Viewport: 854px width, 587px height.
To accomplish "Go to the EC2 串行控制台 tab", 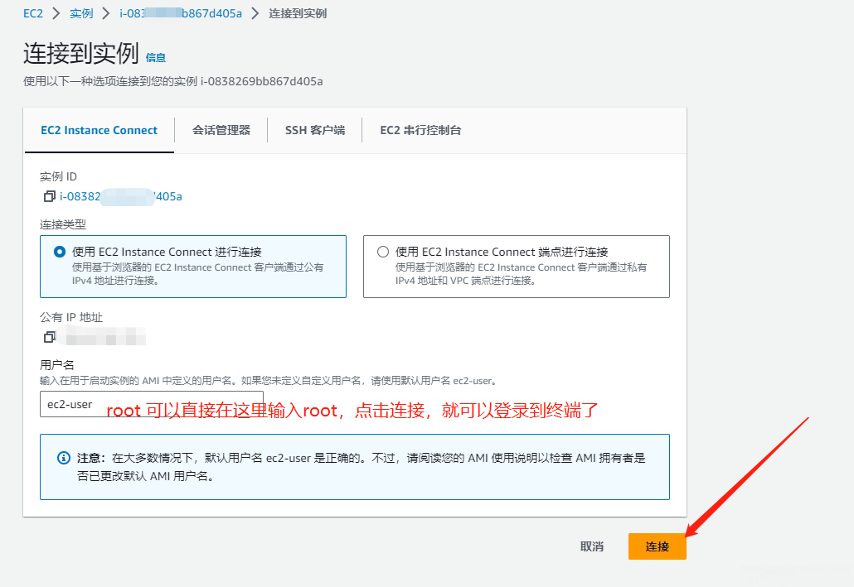I will pyautogui.click(x=420, y=130).
